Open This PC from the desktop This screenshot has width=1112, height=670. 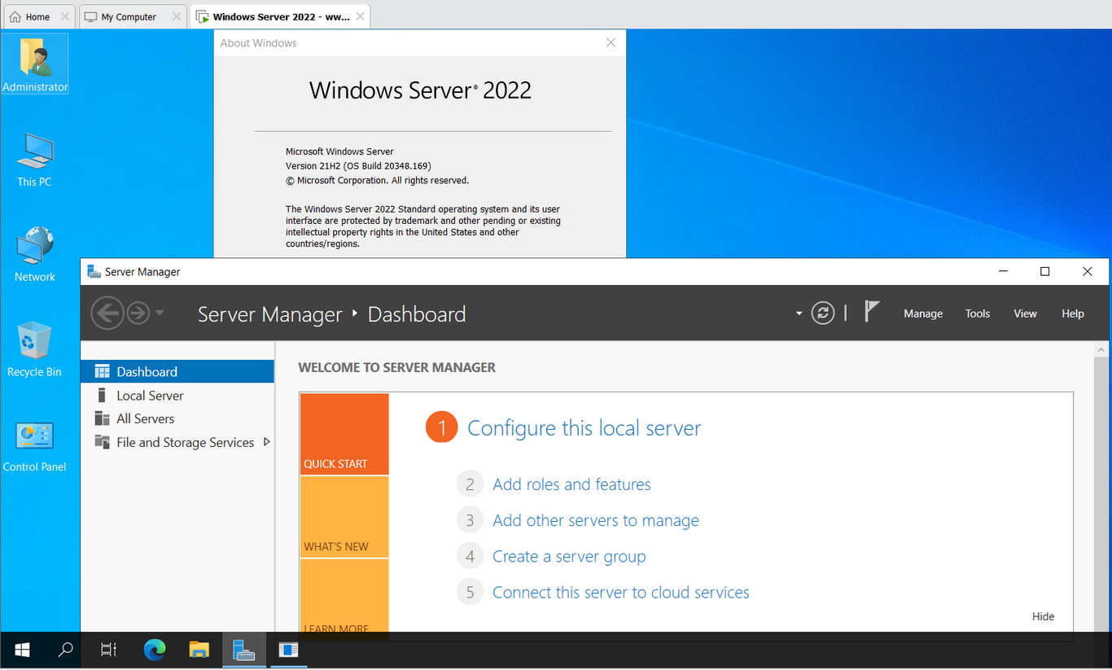33,153
